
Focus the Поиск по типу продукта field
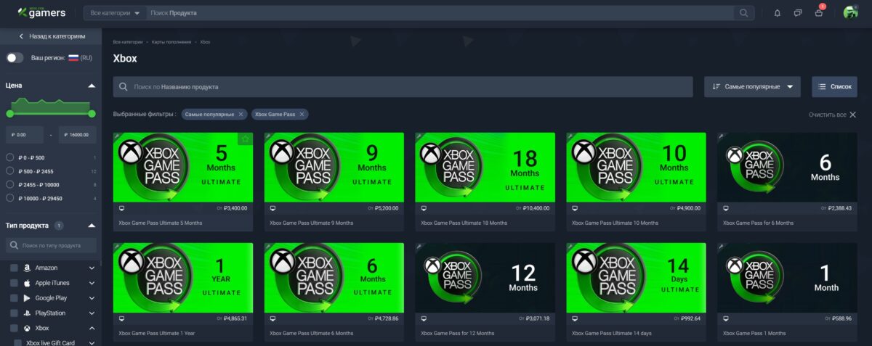pos(51,246)
